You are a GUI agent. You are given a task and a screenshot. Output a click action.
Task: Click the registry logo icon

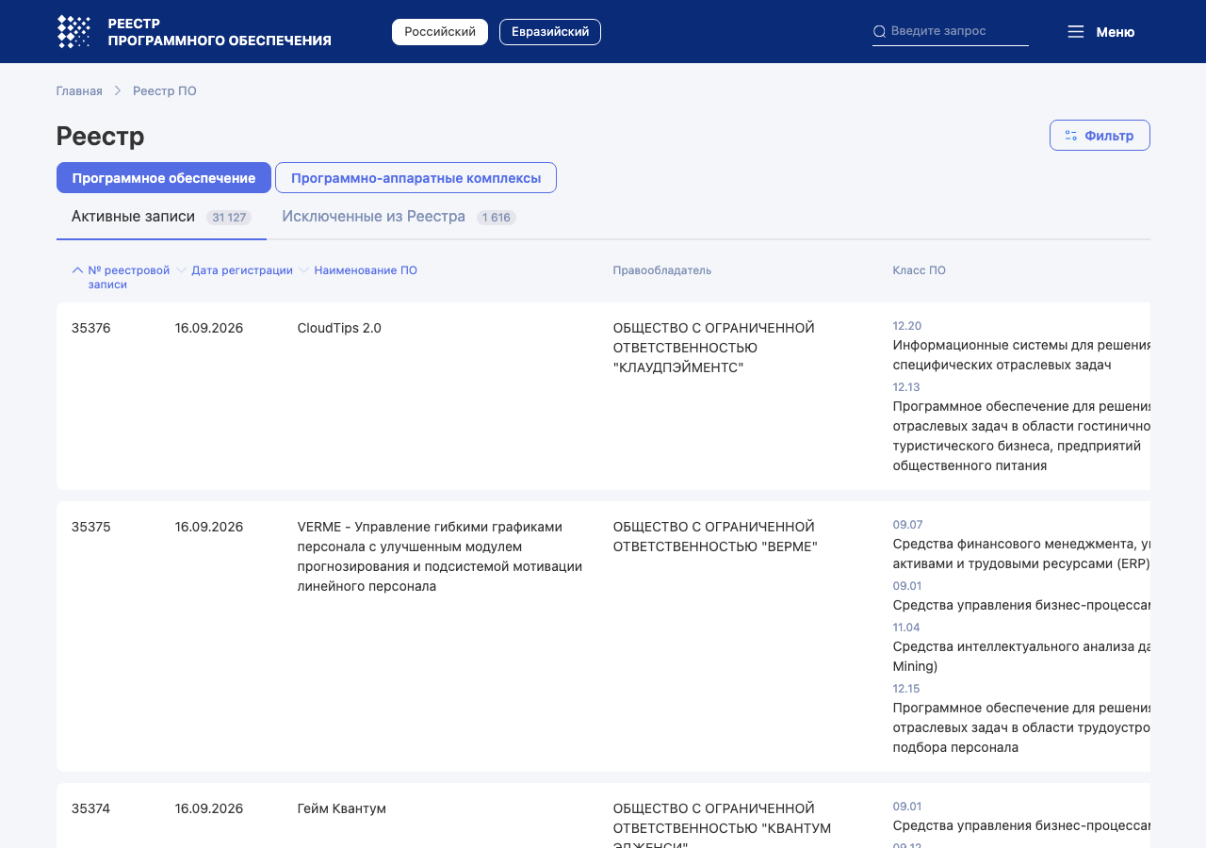[73, 32]
